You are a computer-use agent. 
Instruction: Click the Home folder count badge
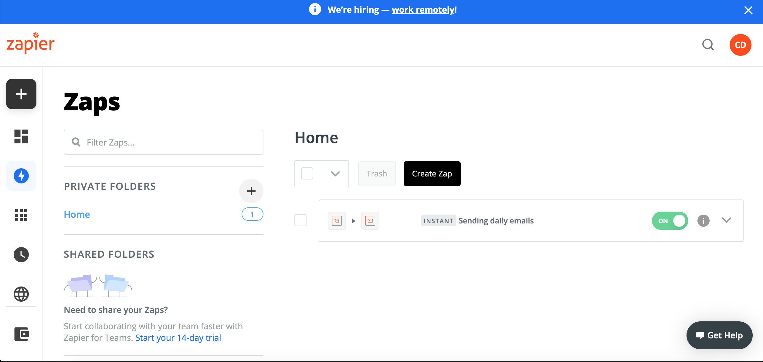(252, 214)
